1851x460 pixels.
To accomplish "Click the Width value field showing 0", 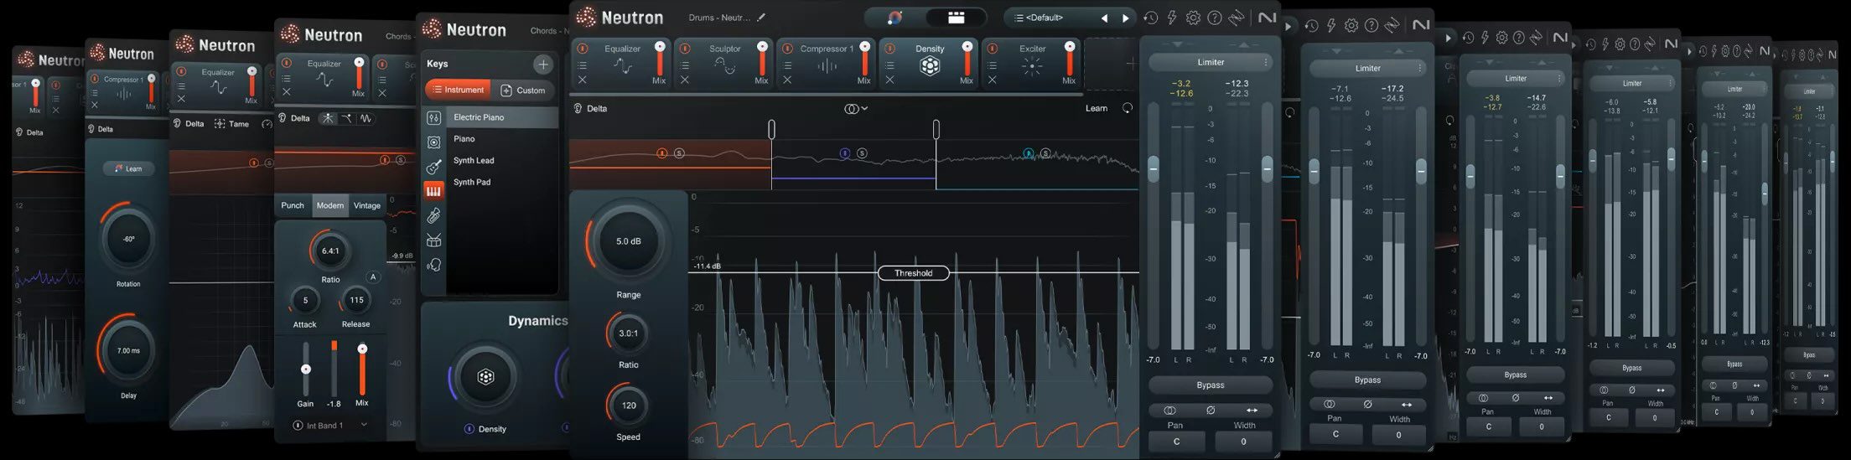I will [1243, 442].
